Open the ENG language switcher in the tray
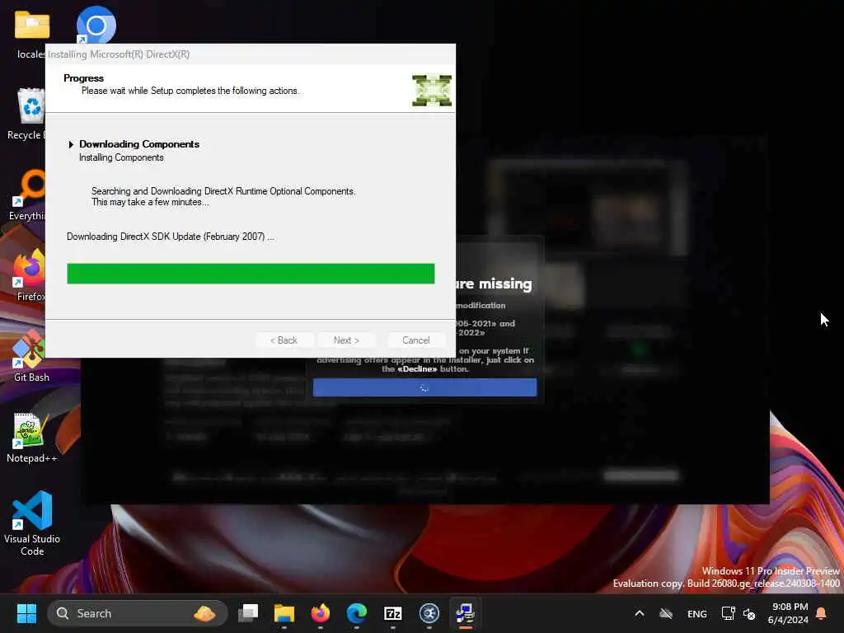The height and width of the screenshot is (633, 844). click(x=697, y=613)
